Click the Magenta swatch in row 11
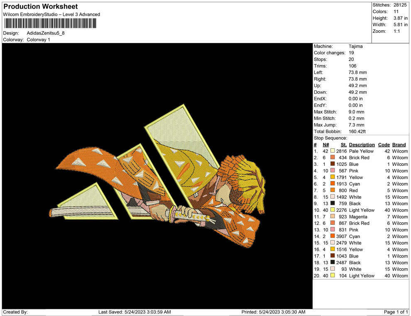411x316 pixels. pyautogui.click(x=333, y=216)
